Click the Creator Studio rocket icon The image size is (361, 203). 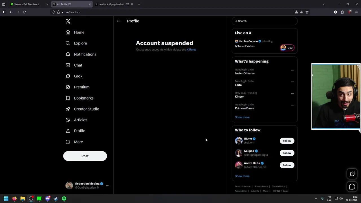coord(68,109)
